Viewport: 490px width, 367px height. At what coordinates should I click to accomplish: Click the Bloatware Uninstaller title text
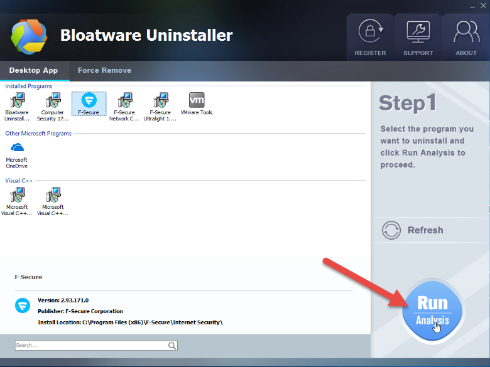pos(146,35)
